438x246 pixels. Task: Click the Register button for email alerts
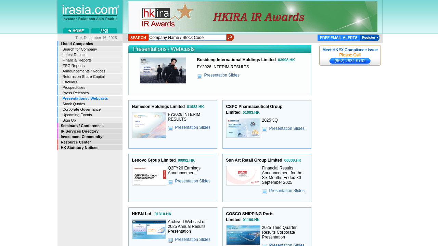click(x=370, y=38)
